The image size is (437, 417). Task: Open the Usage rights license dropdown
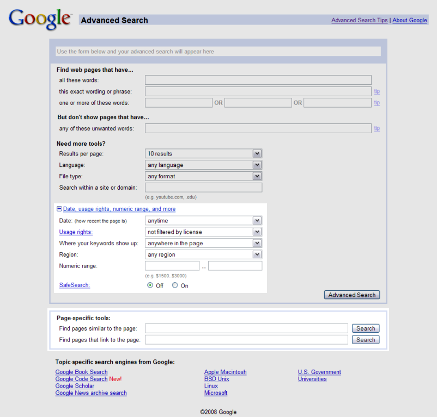click(203, 232)
